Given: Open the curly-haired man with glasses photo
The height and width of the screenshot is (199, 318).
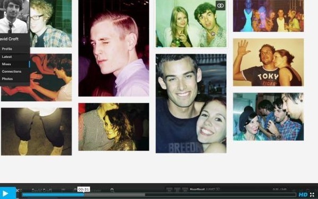Looking at the screenshot, I should pos(51,23).
